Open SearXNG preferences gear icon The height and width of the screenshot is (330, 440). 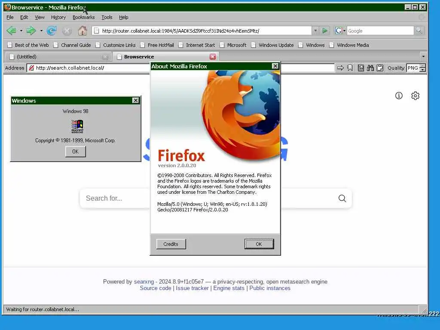tap(416, 96)
